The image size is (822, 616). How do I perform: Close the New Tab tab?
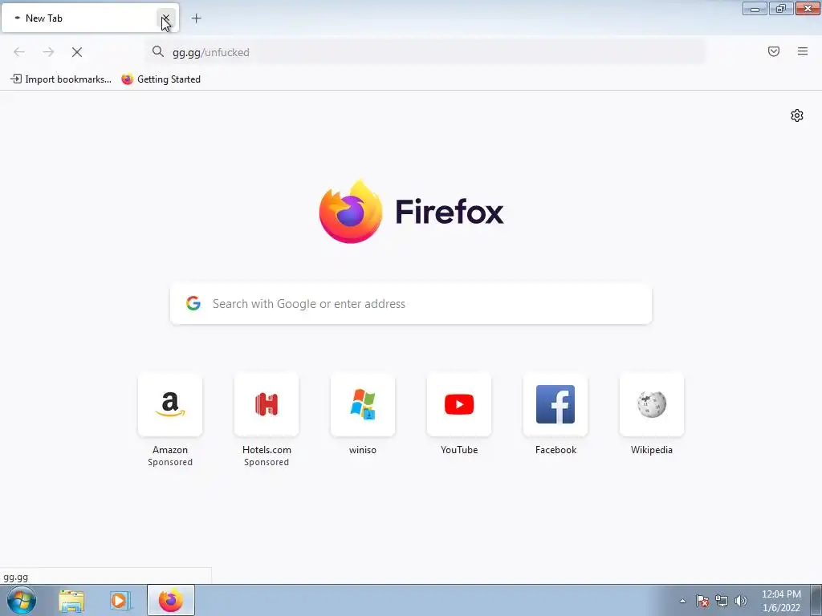(x=165, y=18)
